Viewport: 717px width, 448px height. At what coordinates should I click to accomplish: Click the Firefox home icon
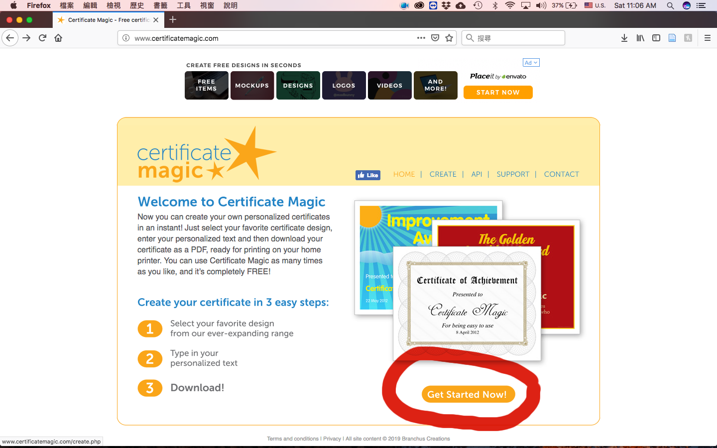coord(58,38)
